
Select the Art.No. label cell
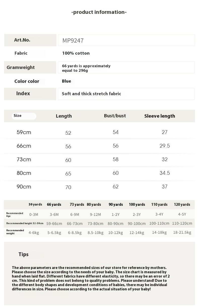coord(30,40)
